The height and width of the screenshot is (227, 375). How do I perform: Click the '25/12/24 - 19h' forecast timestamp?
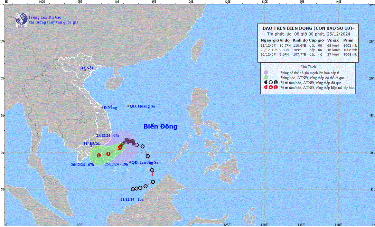point(116,164)
